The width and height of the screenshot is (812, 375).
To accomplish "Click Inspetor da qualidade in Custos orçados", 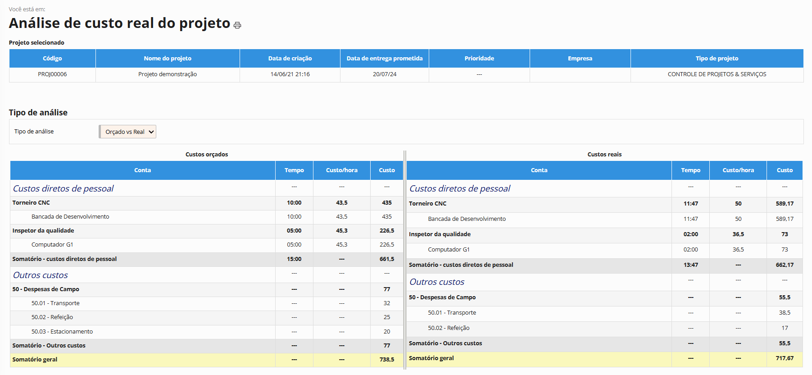I will point(43,231).
